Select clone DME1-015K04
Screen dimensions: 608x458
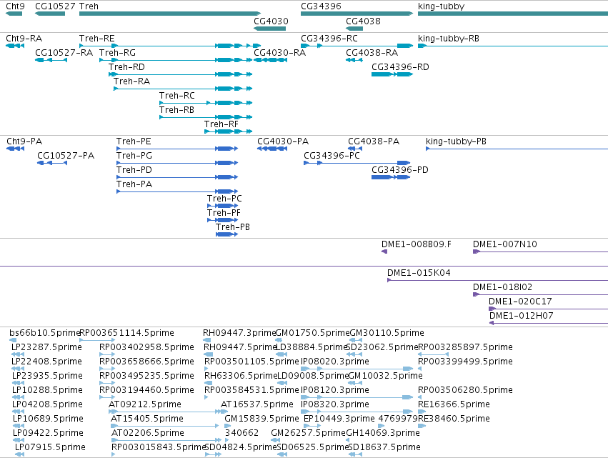[x=497, y=280]
